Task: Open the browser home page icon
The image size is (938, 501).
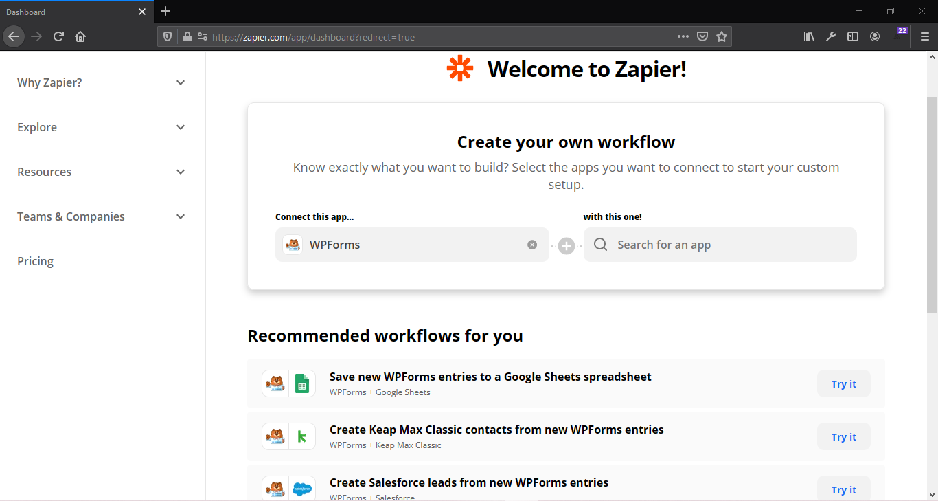Action: pyautogui.click(x=80, y=36)
